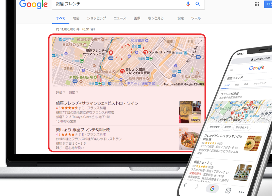Image resolution: width=272 pixels, height=196 pixels.
Task: Click the RICARD bottle photo thumbnail
Action: coord(190,112)
